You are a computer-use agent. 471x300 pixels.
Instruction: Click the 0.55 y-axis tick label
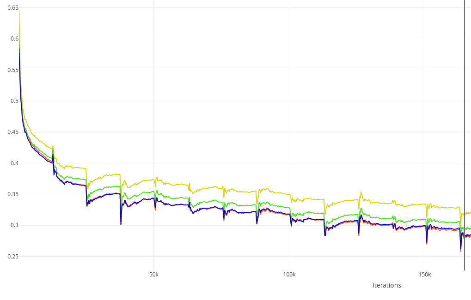(x=12, y=70)
